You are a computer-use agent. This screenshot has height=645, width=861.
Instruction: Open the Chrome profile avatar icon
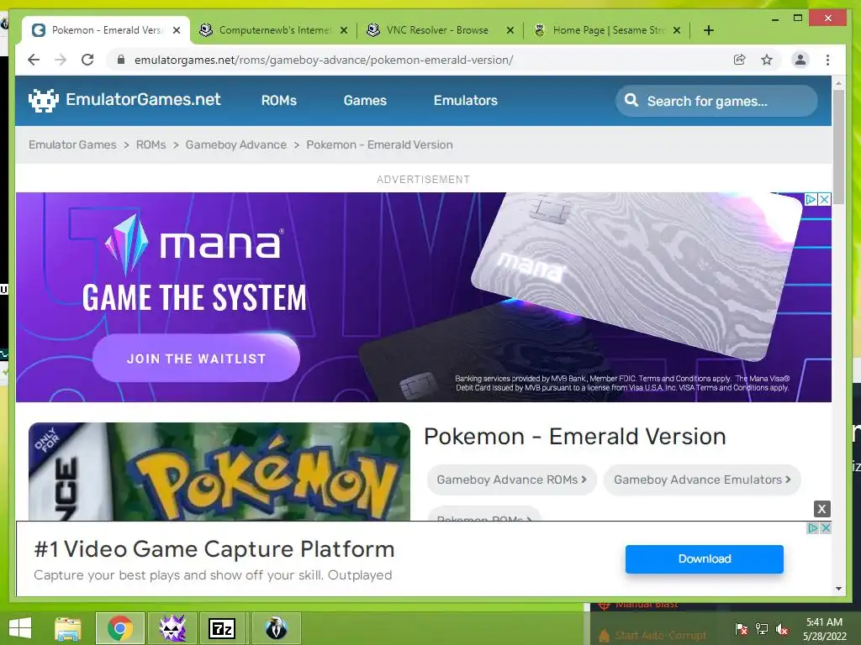coord(800,60)
